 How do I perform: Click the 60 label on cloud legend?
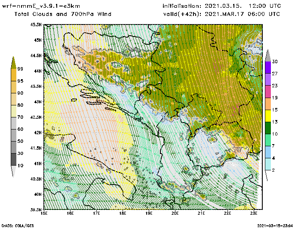[x=20, y=129]
